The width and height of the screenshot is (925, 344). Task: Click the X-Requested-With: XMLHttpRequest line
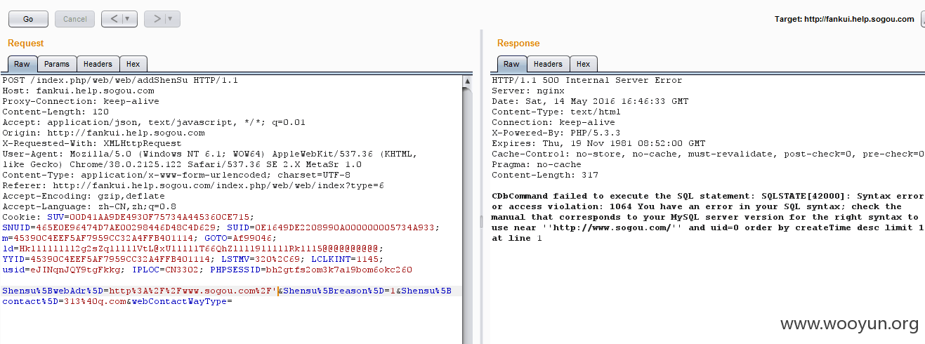(x=91, y=143)
